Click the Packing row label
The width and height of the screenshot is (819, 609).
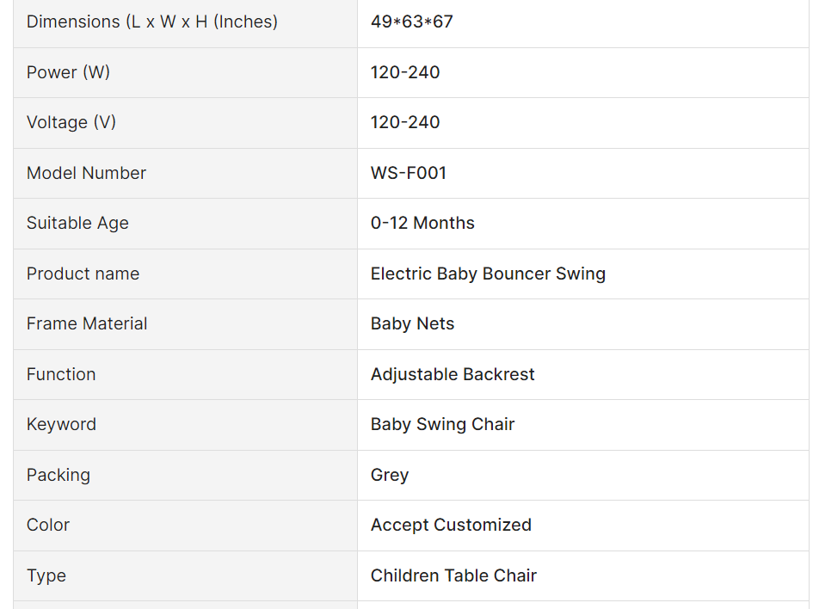(58, 475)
